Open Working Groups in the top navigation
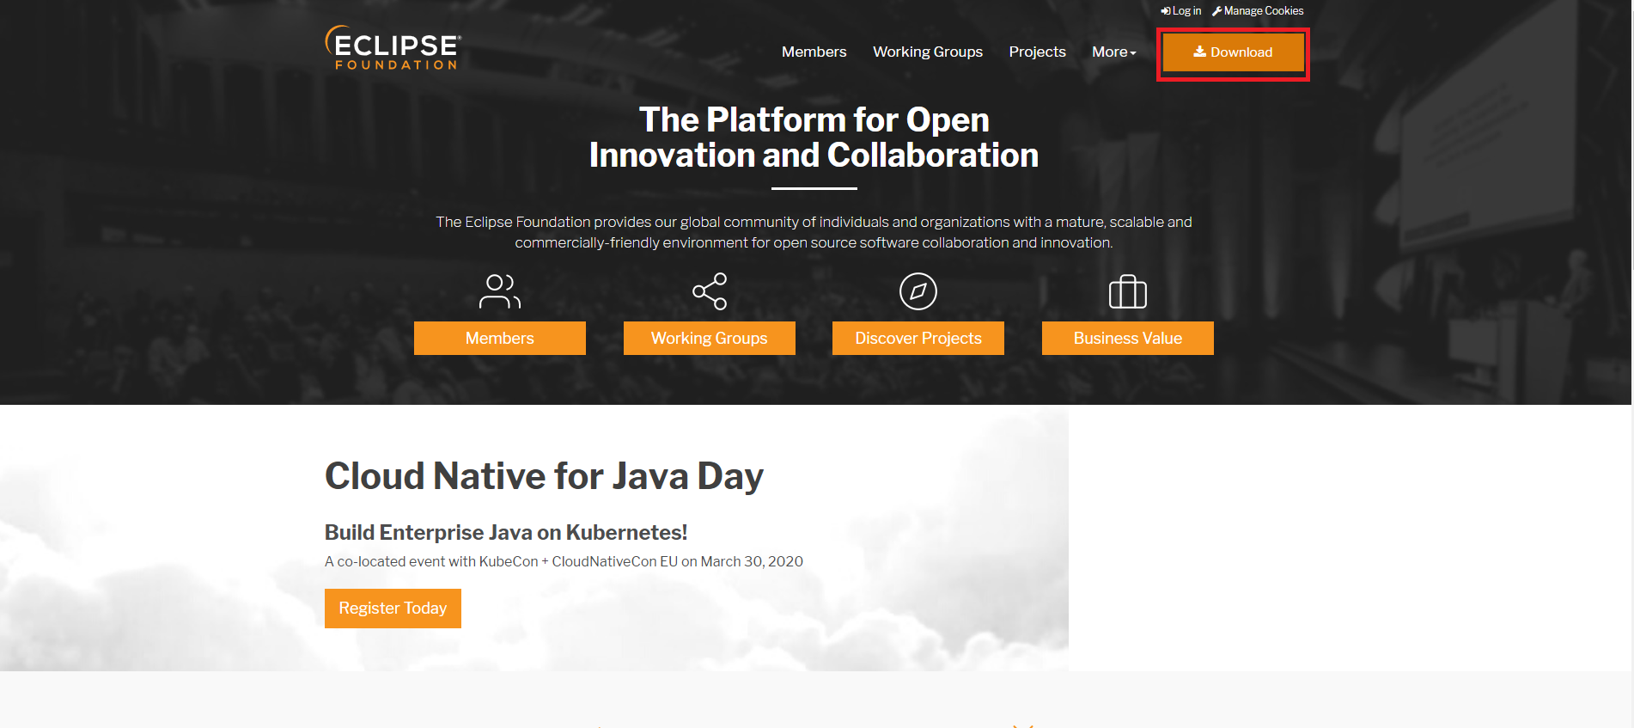1634x728 pixels. click(x=928, y=52)
